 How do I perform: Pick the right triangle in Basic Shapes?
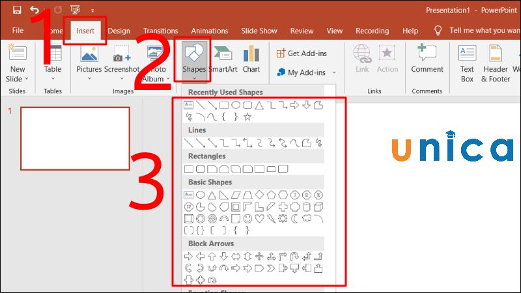[x=224, y=195]
